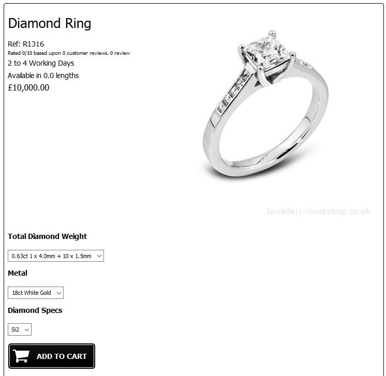Open the 18ct White Gold metal dropdown
Screen dimensions: 386x376
[36, 293]
